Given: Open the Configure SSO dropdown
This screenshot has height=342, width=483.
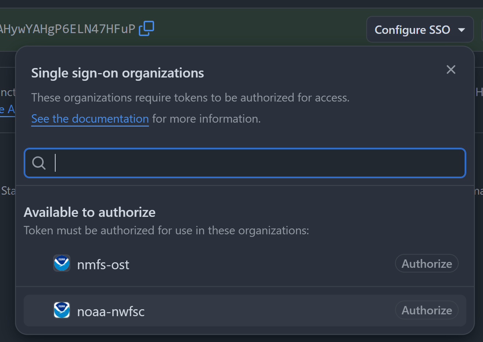Looking at the screenshot, I should tap(420, 29).
